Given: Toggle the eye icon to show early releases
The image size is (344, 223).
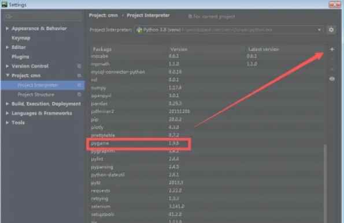Looking at the screenshot, I should click(x=332, y=79).
